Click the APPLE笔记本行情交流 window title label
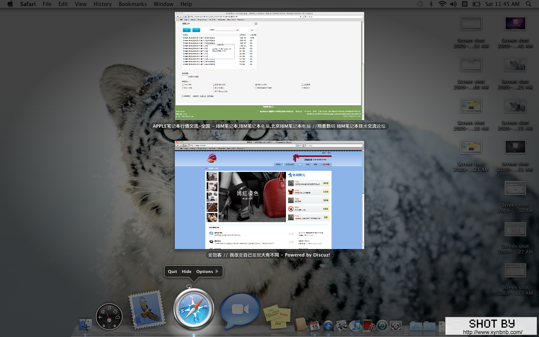Image resolution: width=539 pixels, height=337 pixels. (x=269, y=126)
